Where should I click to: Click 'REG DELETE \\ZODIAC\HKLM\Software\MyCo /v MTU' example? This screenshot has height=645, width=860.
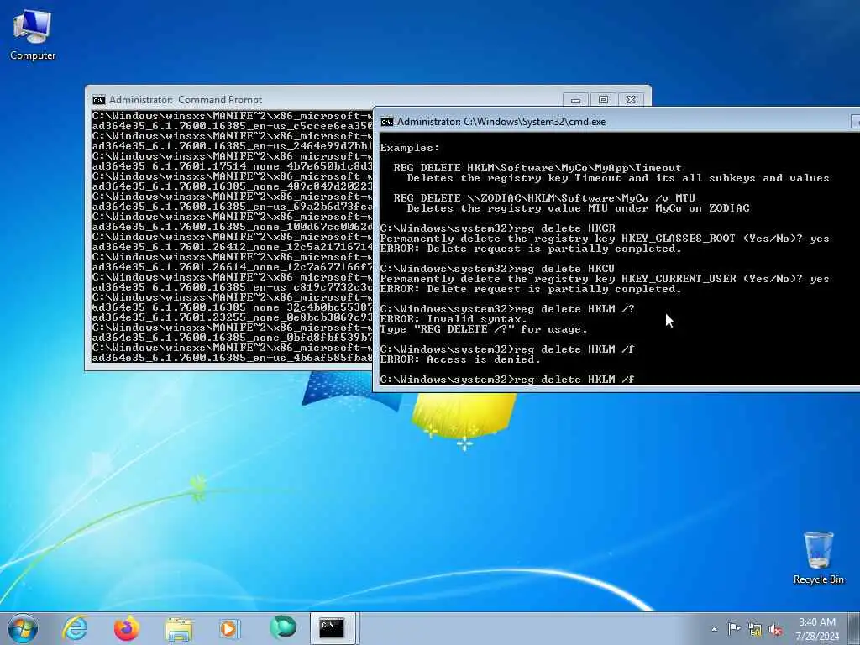click(x=544, y=198)
